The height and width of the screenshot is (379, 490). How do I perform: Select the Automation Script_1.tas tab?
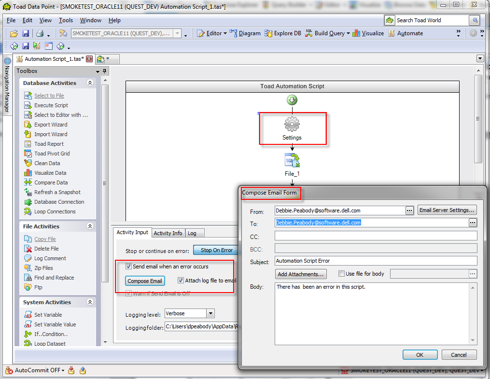click(x=55, y=59)
